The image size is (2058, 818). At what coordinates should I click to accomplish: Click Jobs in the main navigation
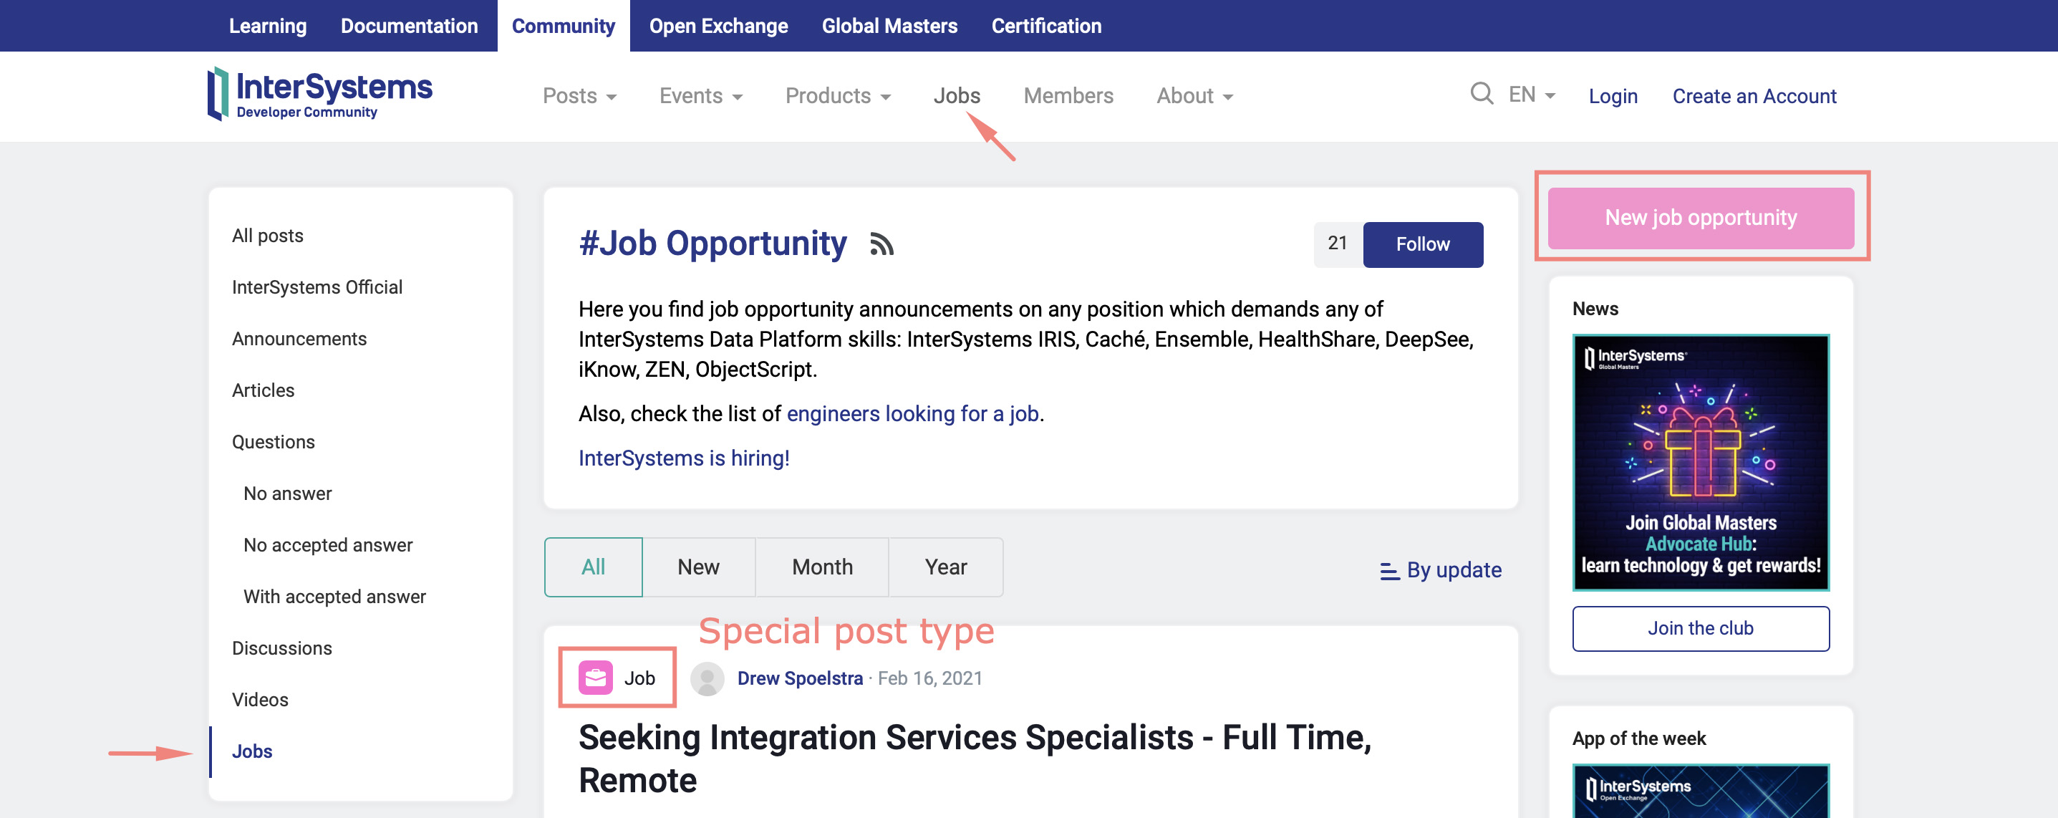click(956, 96)
